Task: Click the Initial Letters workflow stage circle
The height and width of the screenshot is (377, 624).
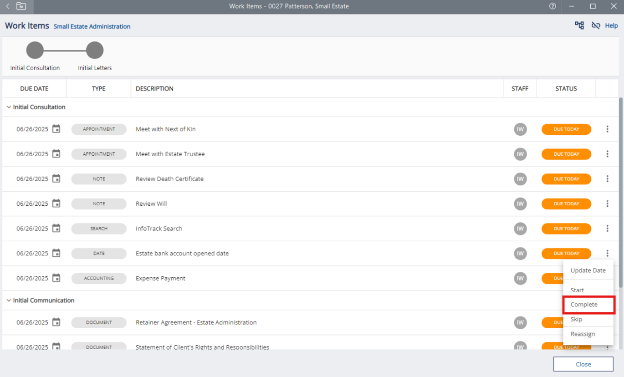Action: click(x=95, y=51)
